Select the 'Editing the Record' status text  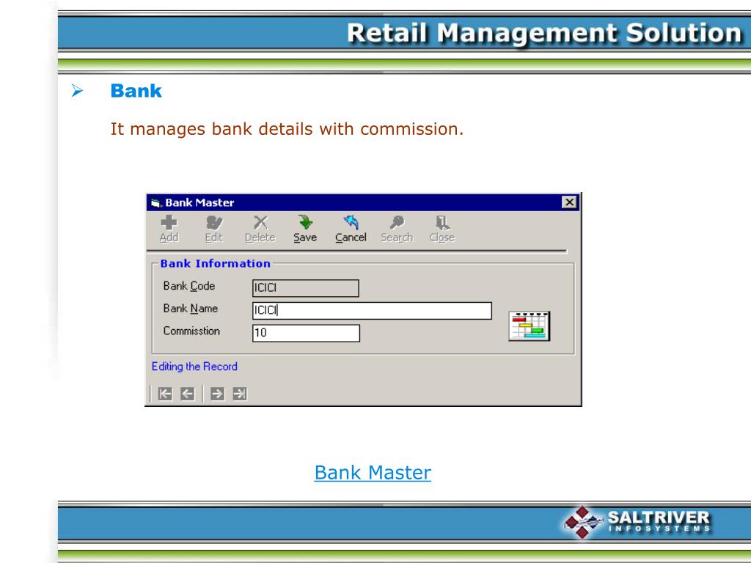(x=194, y=367)
